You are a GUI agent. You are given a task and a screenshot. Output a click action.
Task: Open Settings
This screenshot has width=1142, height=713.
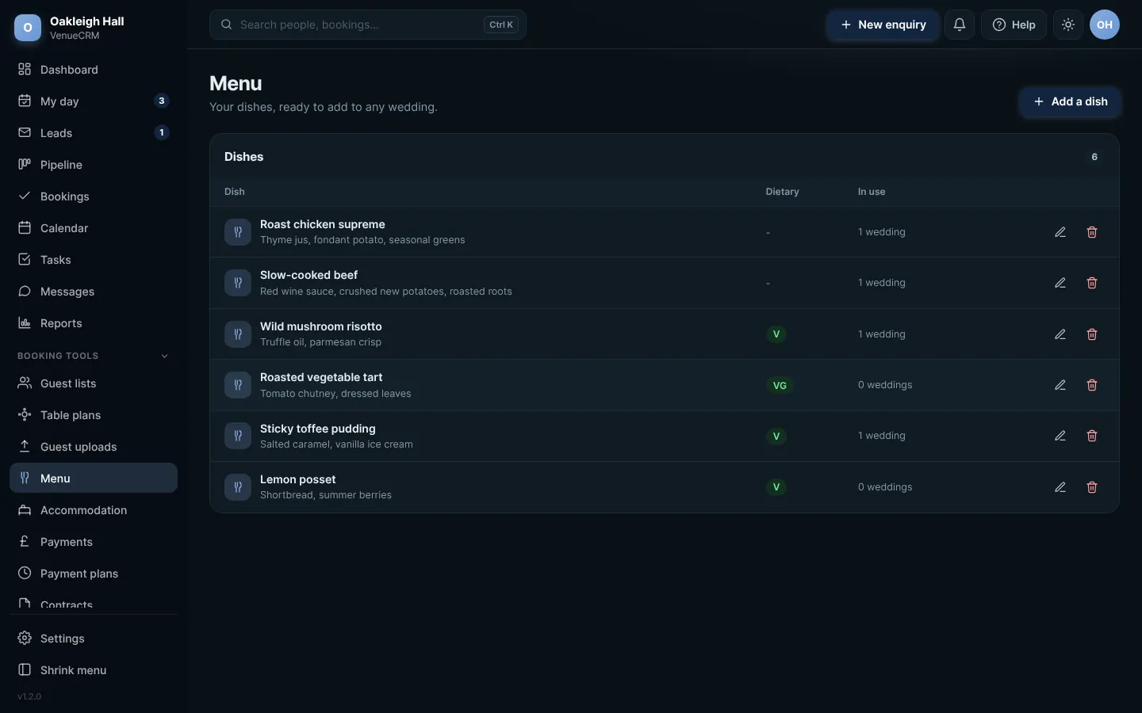point(94,639)
